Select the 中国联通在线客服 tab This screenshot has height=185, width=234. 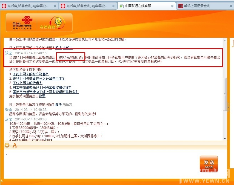[147, 6]
